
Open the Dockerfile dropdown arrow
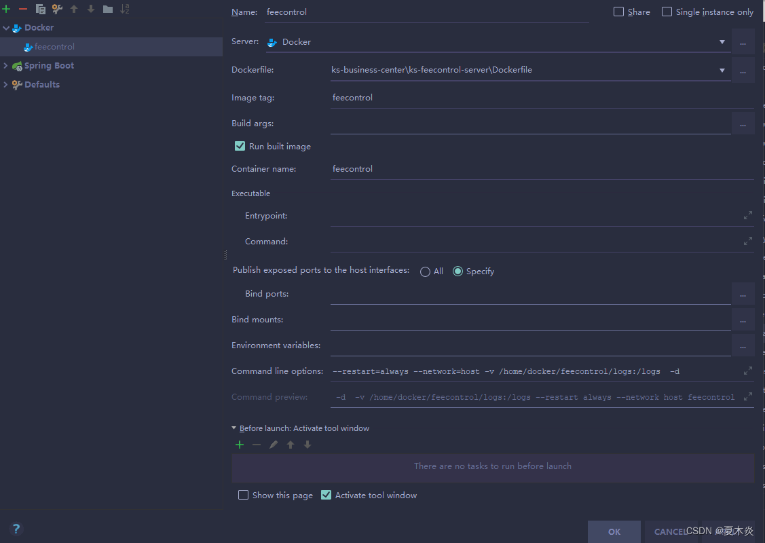[x=722, y=71]
